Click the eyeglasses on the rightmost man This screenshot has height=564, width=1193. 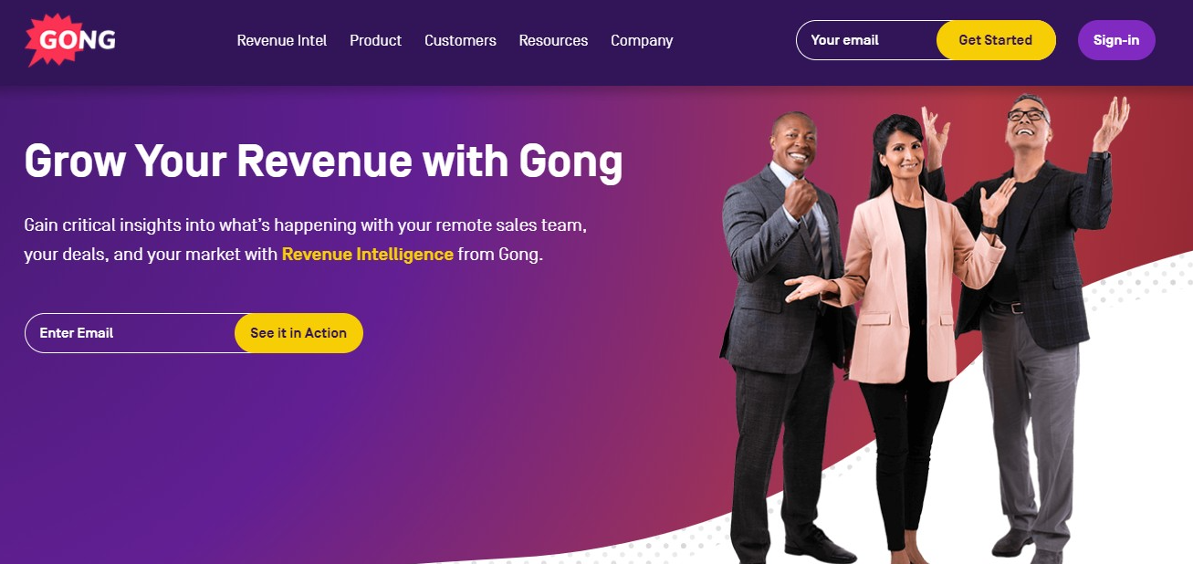[1028, 115]
